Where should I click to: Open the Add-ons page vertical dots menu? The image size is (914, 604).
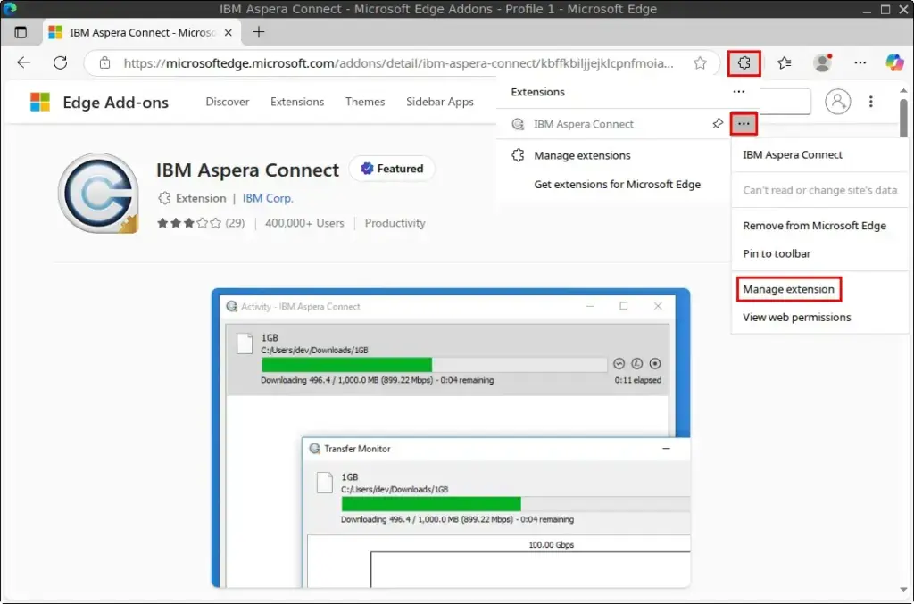[871, 102]
